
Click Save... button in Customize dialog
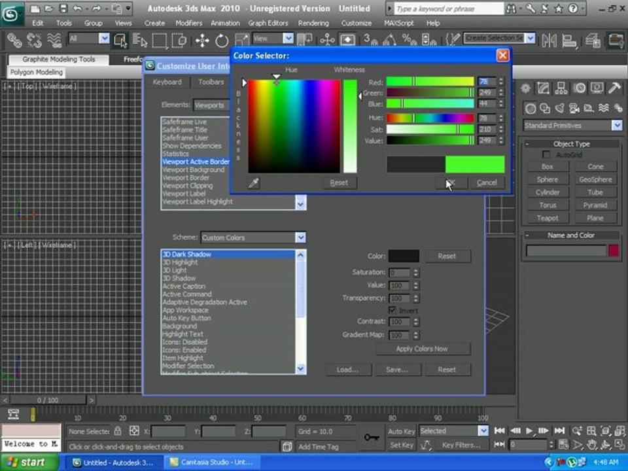point(397,370)
